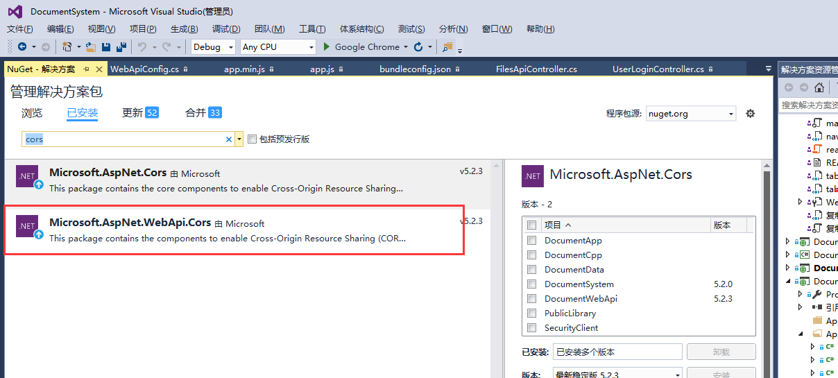Click the Open File folder icon
Image resolution: width=838 pixels, height=378 pixels.
click(x=91, y=47)
